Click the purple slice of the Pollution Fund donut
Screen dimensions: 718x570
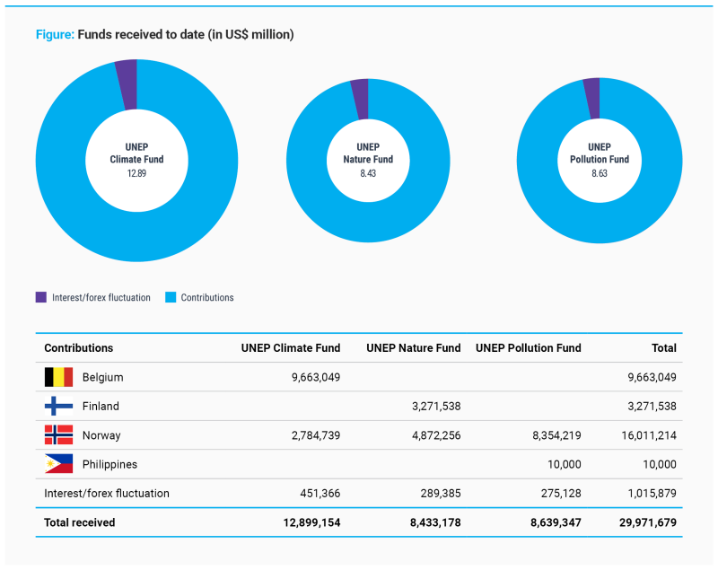pos(592,99)
